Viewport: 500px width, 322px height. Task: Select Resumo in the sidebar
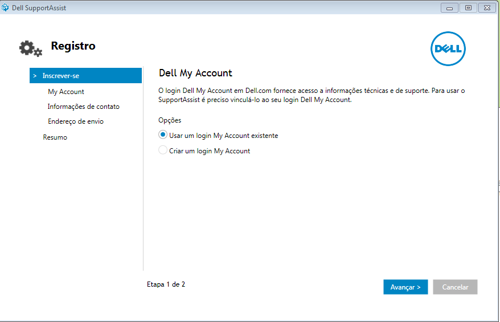tap(55, 137)
